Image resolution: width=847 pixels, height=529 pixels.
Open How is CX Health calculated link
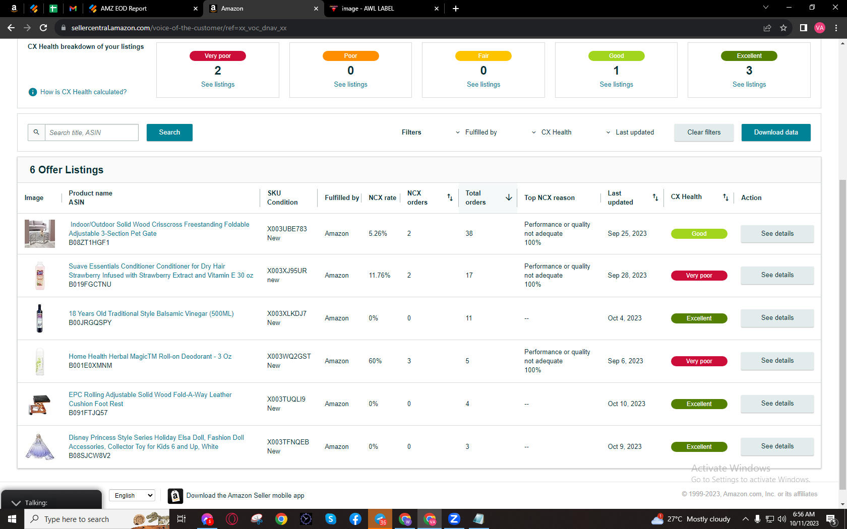84,92
